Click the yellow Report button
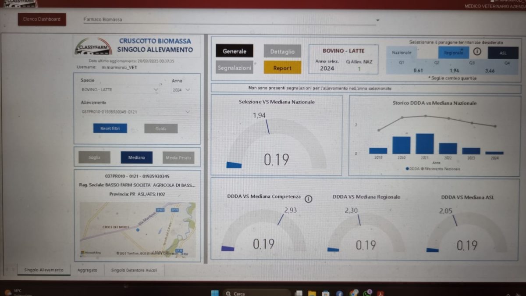 click(x=282, y=68)
